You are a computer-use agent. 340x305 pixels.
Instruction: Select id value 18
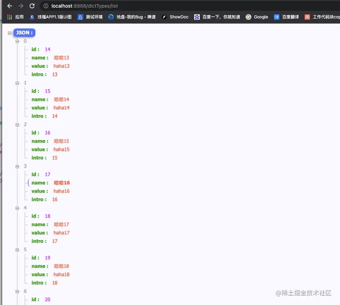pyautogui.click(x=47, y=216)
